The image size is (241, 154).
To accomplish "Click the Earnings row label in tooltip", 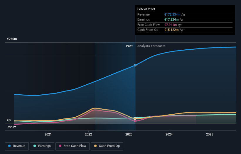I will pyautogui.click(x=144, y=19).
